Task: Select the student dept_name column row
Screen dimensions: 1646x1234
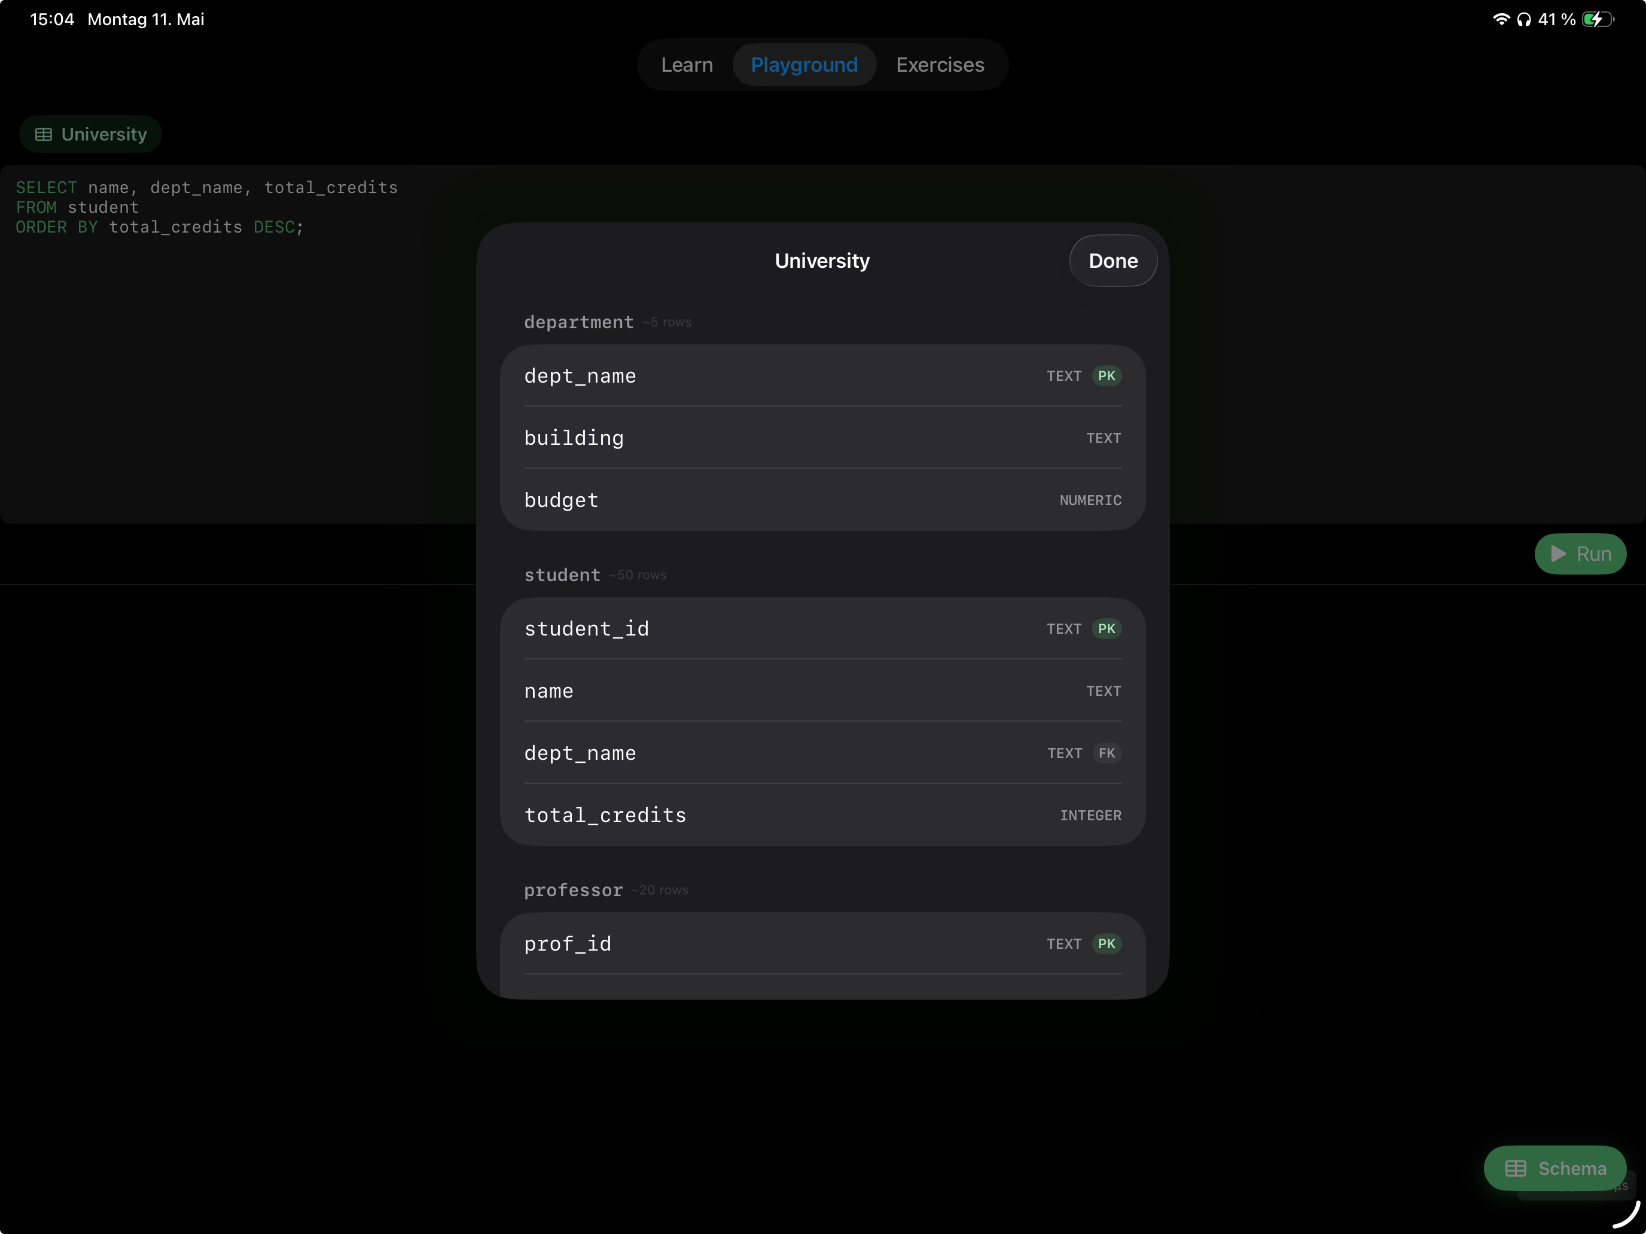Action: (822, 753)
